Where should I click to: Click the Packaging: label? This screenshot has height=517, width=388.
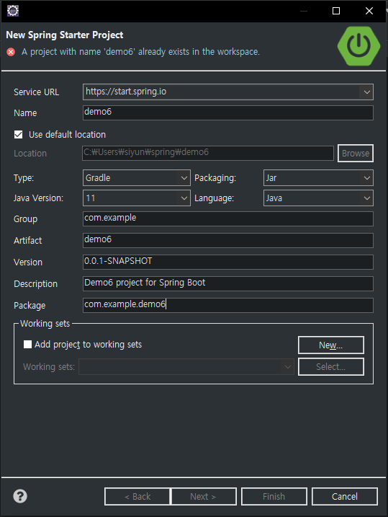[x=215, y=178]
